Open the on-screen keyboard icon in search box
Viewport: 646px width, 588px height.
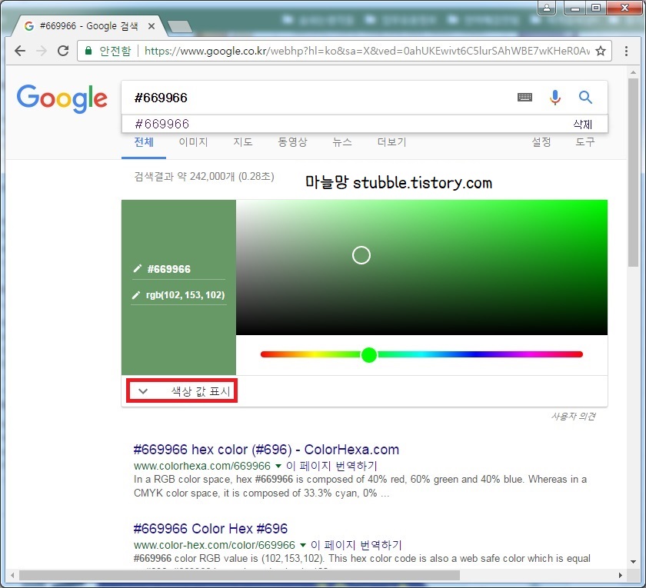[x=524, y=97]
